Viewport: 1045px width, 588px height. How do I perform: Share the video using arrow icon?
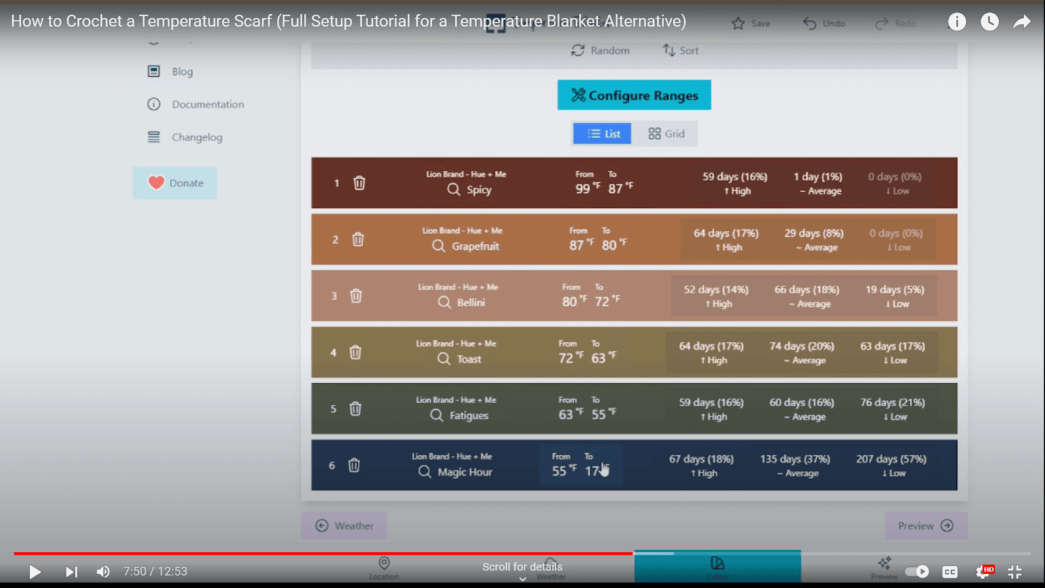pyautogui.click(x=1021, y=22)
